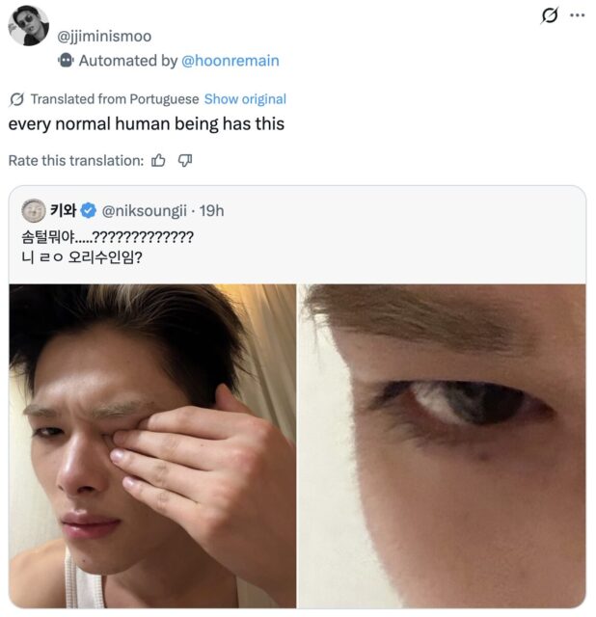Rate the translation with thumbs up
The width and height of the screenshot is (596, 617).
point(159,160)
